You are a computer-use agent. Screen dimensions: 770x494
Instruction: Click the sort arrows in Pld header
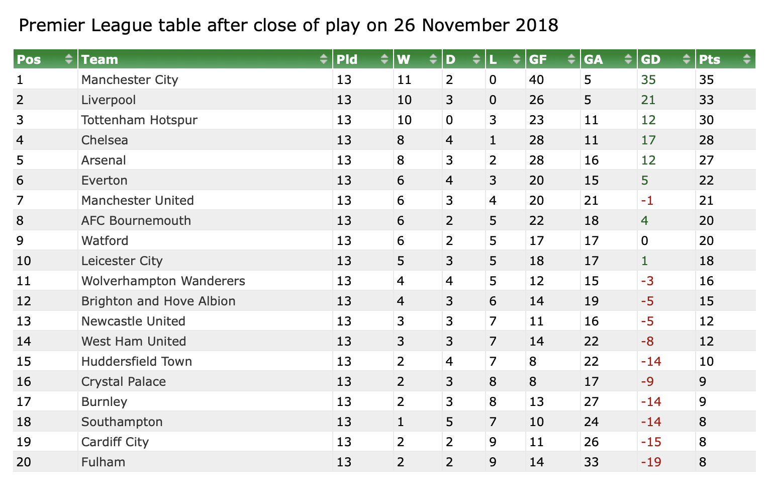point(385,59)
